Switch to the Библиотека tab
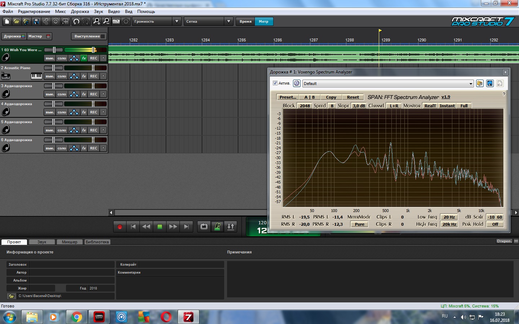This screenshot has width=519, height=324. click(97, 242)
